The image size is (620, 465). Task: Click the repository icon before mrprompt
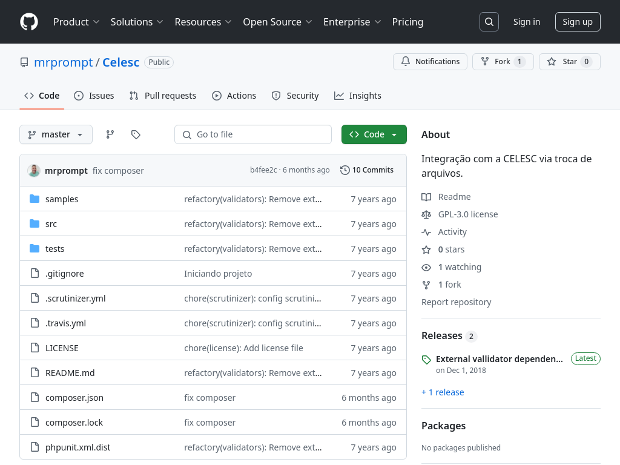tap(24, 62)
